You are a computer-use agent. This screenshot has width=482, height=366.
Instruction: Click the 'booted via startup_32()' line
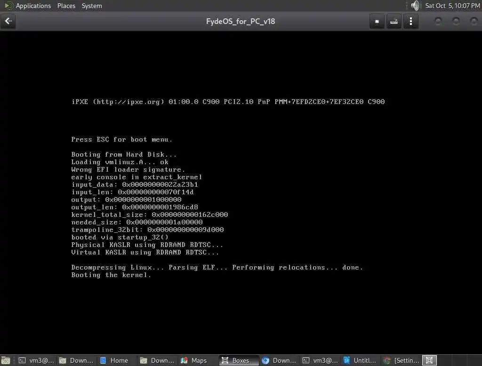tap(120, 237)
